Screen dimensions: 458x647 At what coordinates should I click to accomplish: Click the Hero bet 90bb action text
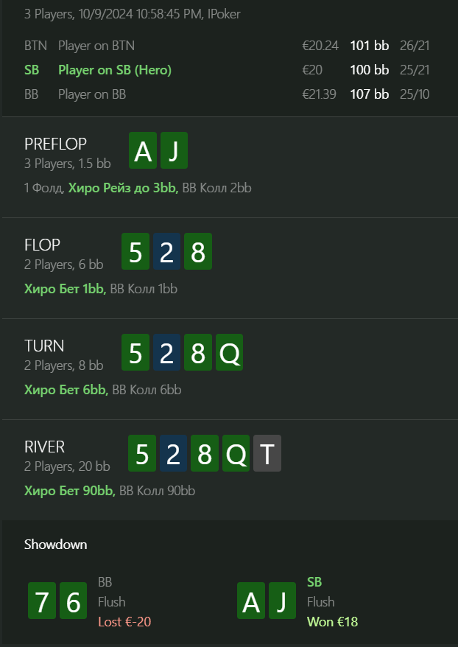pyautogui.click(x=69, y=491)
